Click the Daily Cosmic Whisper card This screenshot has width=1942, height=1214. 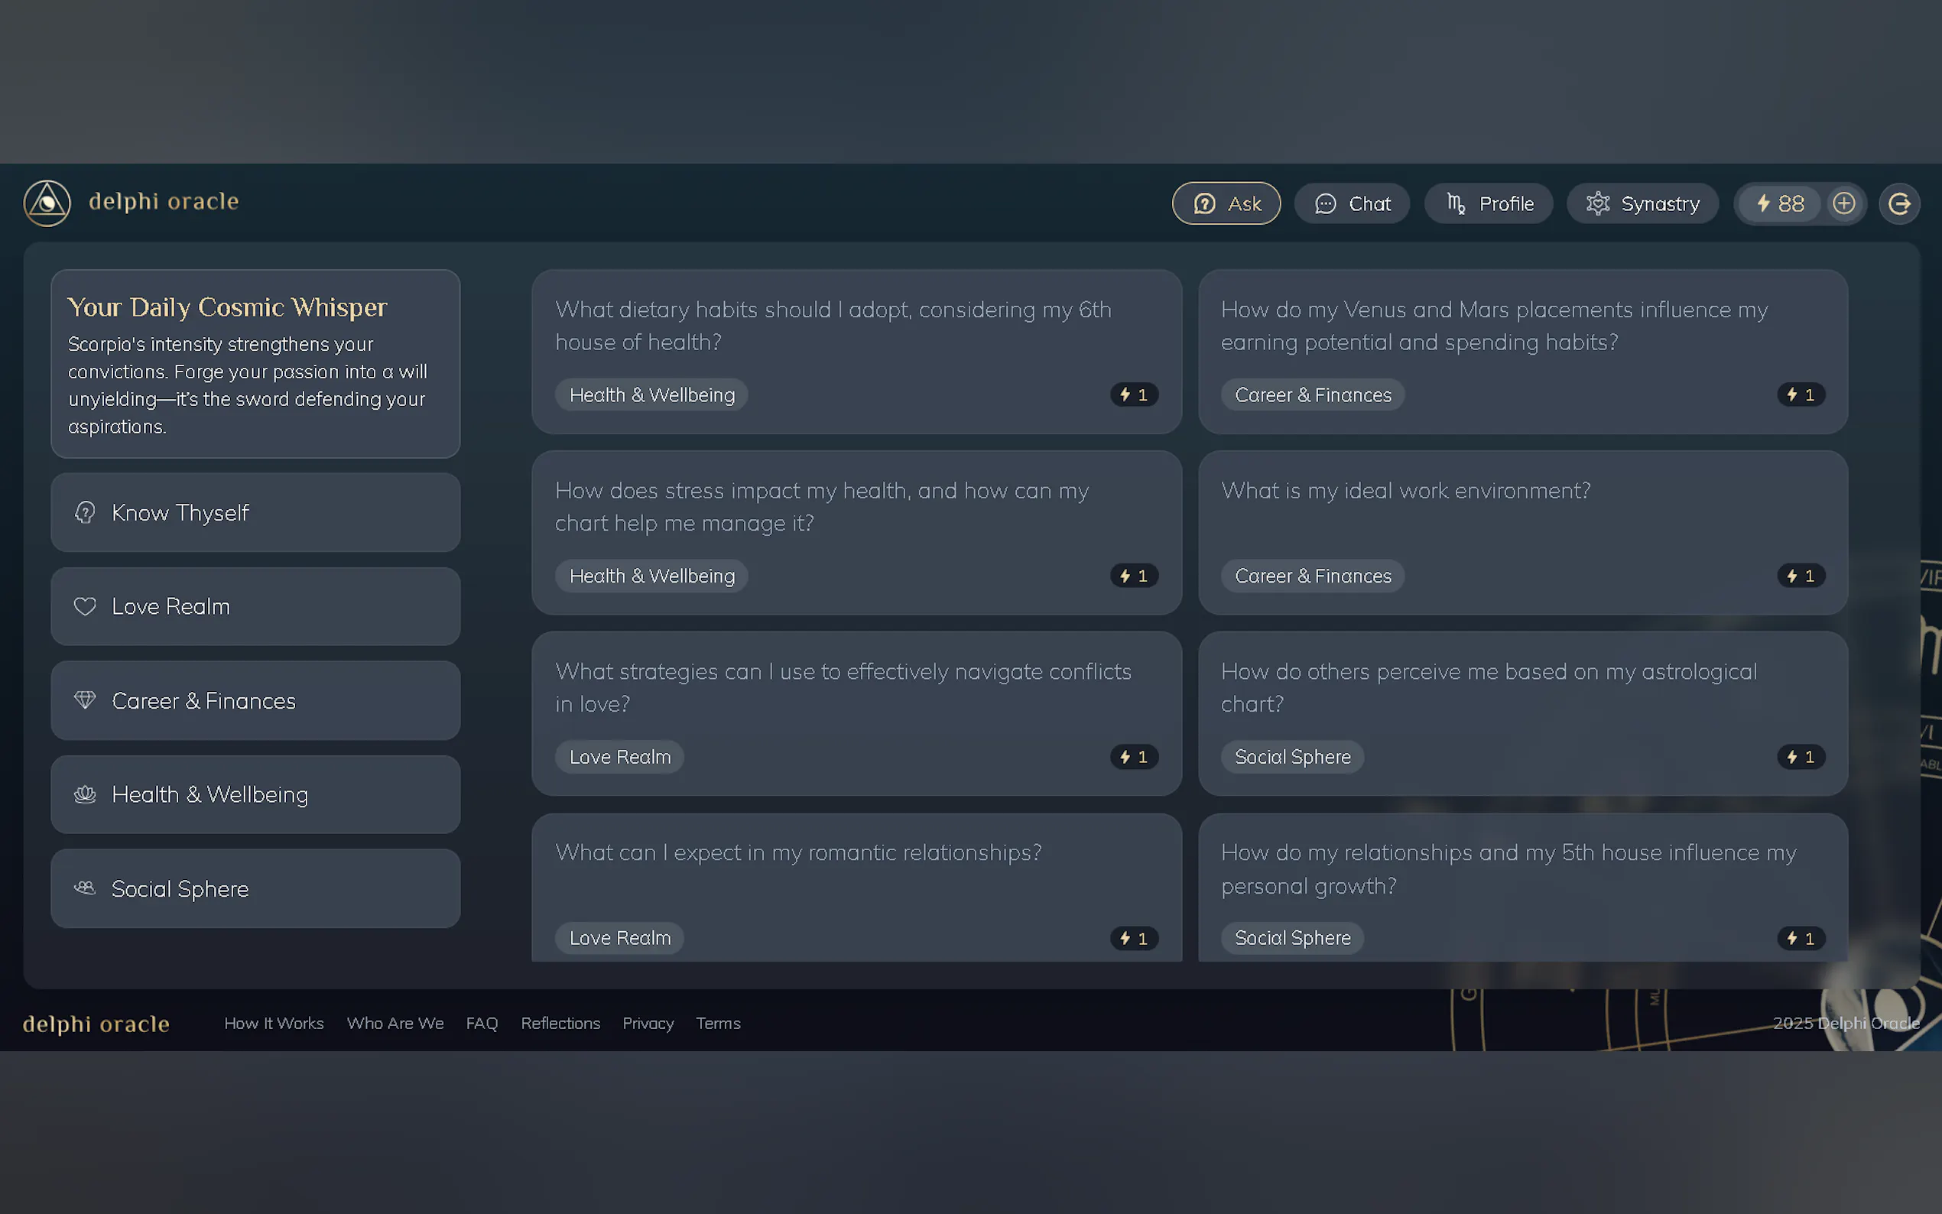coord(255,365)
